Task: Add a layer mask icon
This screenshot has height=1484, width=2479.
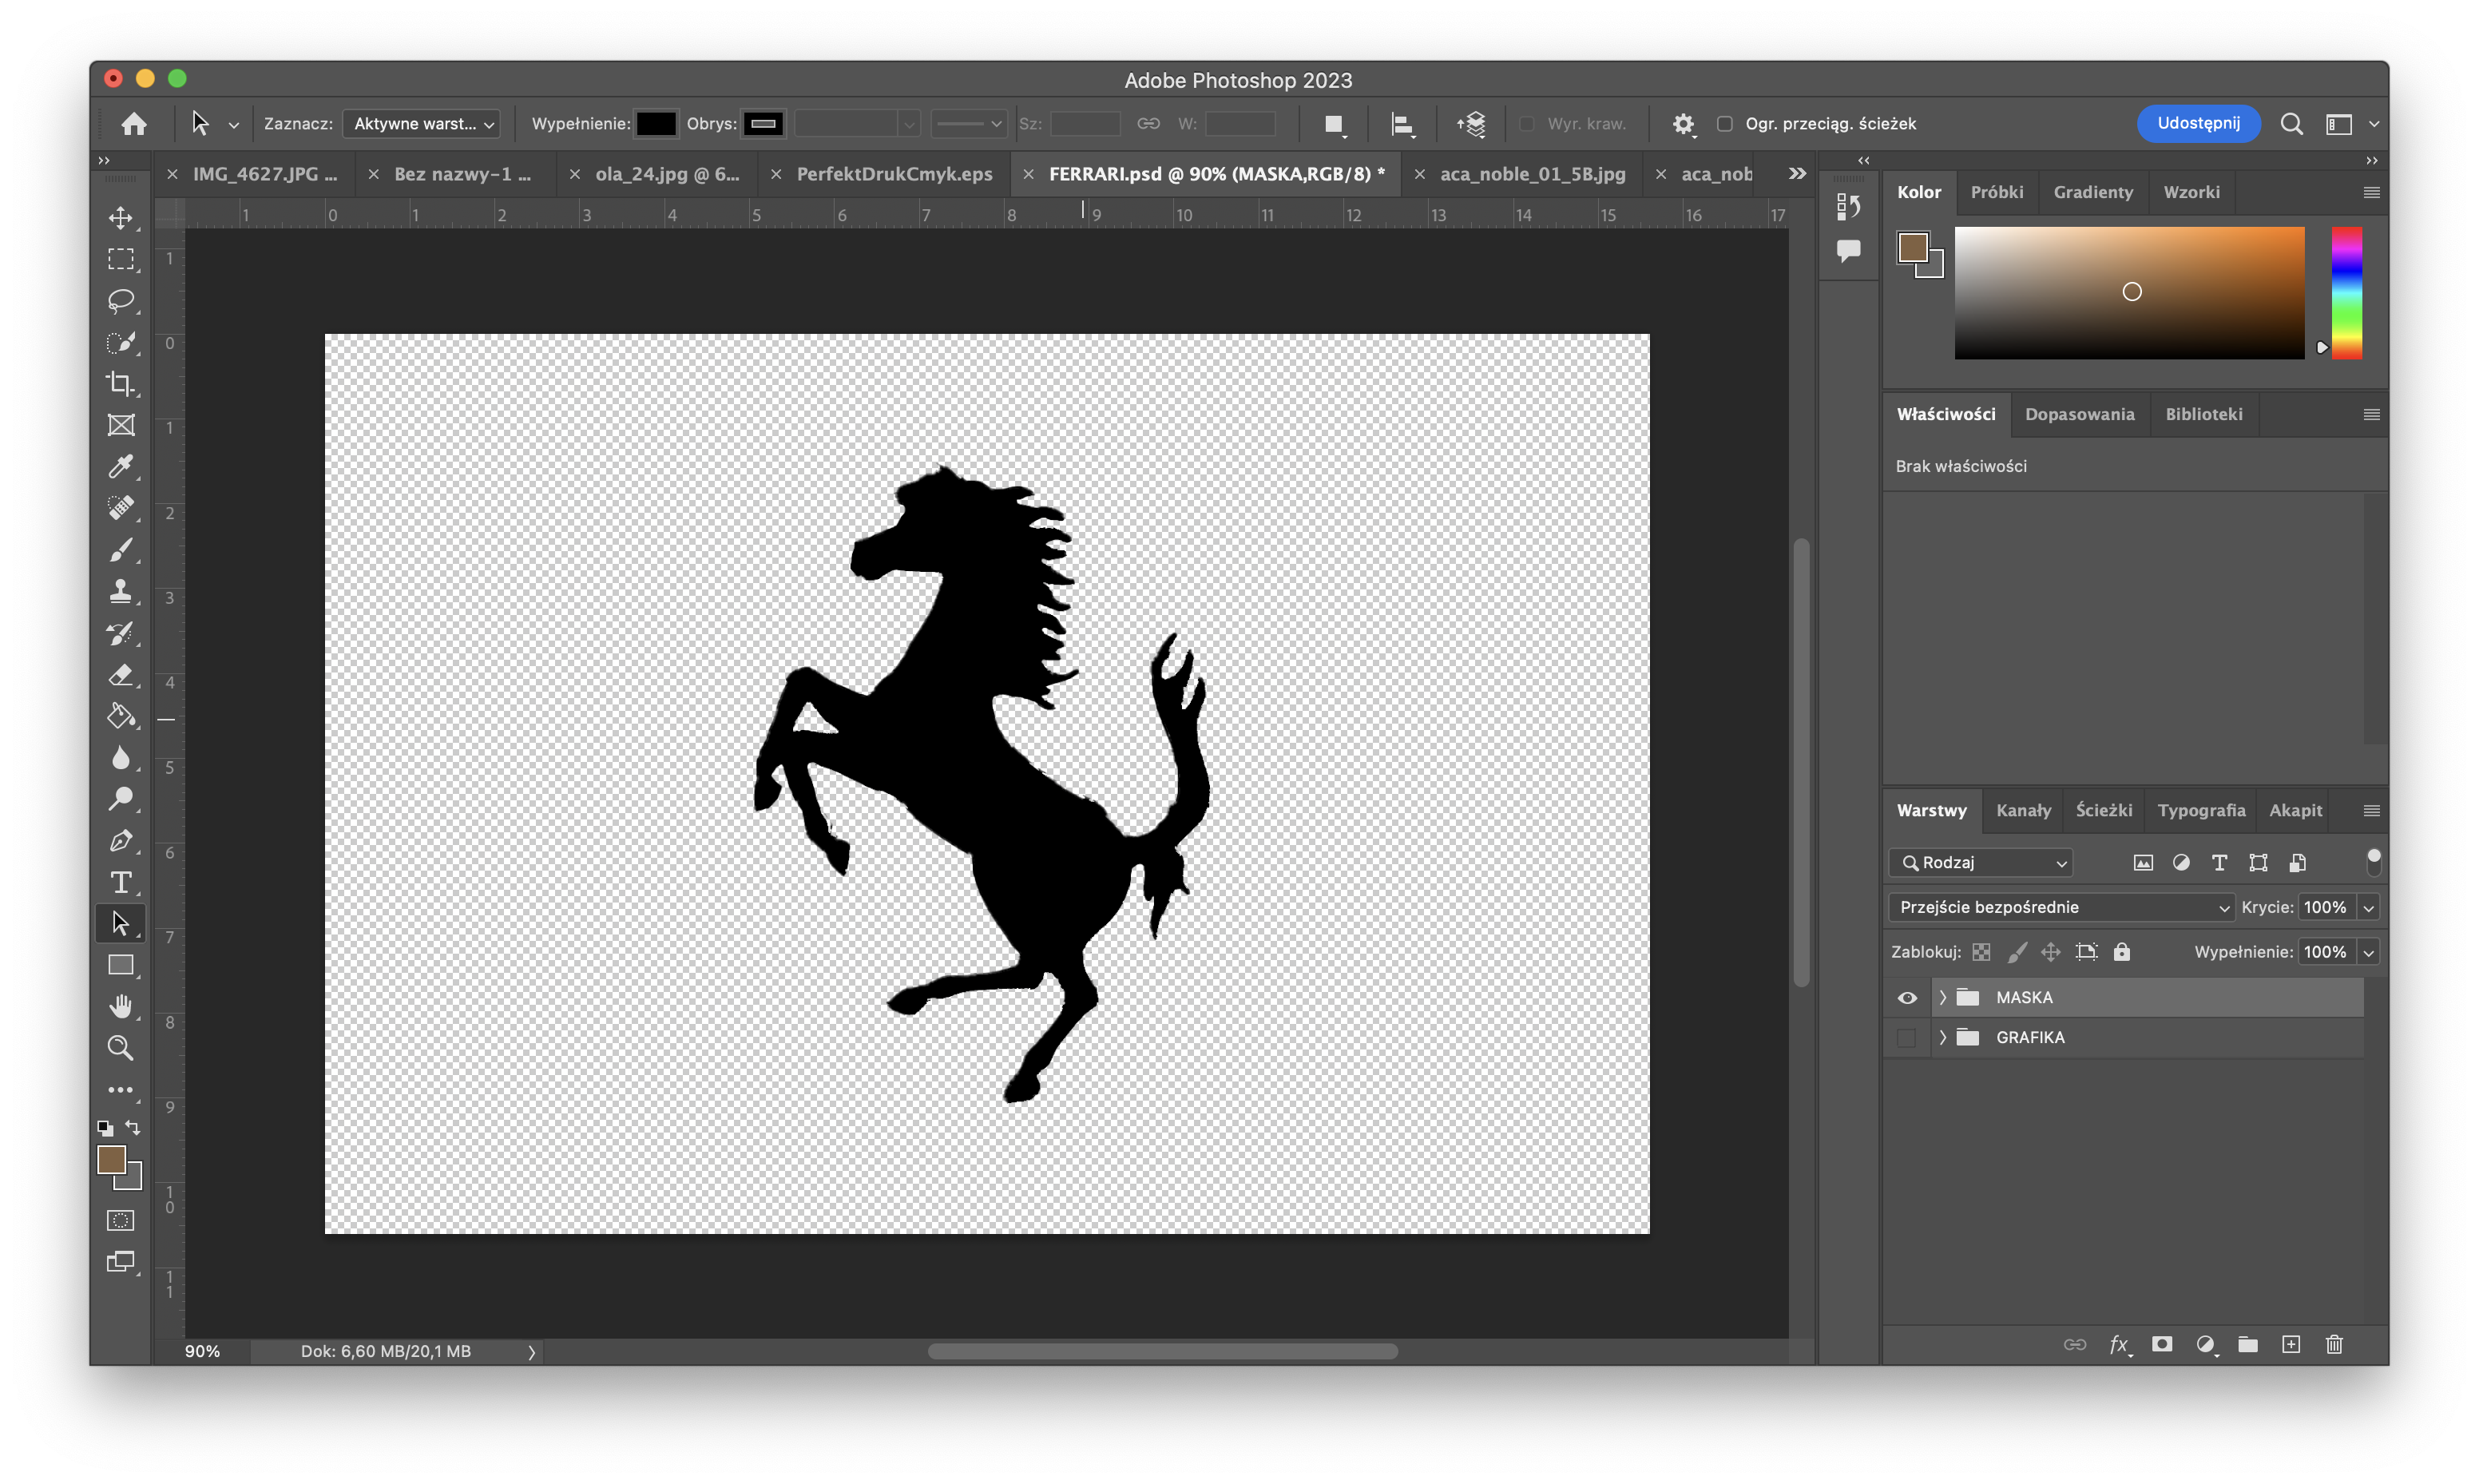Action: [2162, 1345]
